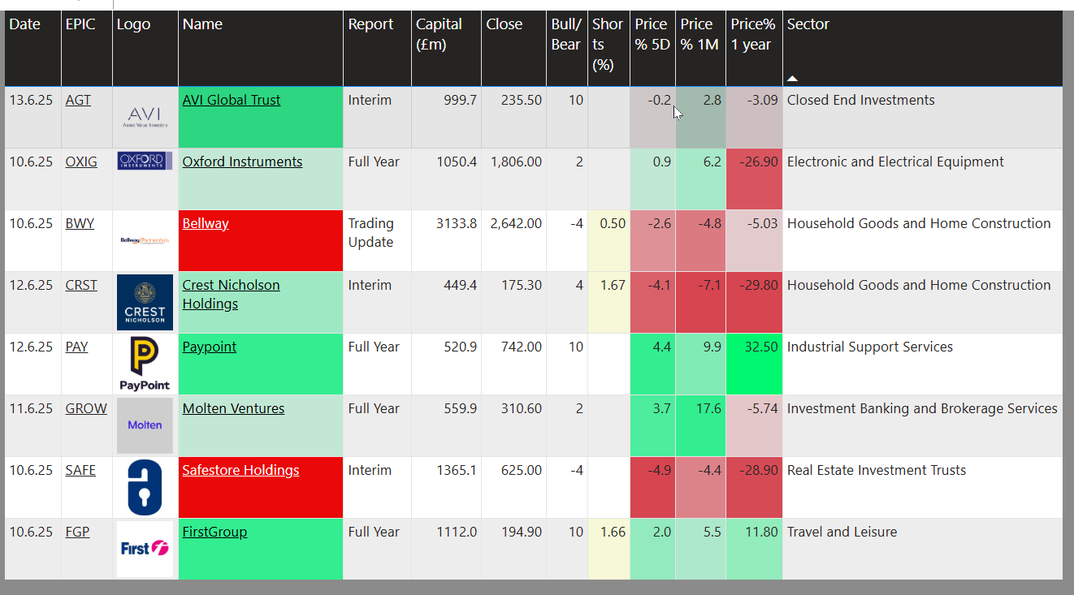Select Molten Ventures' 17.6 one-month cell

pyautogui.click(x=700, y=425)
